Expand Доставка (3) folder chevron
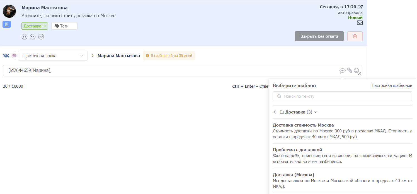 click(316, 112)
